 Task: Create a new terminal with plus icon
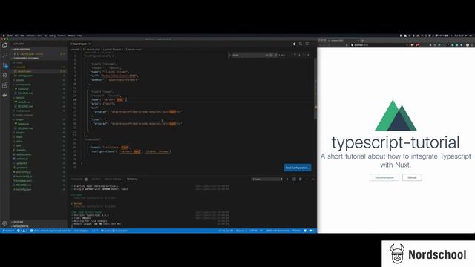[288, 179]
